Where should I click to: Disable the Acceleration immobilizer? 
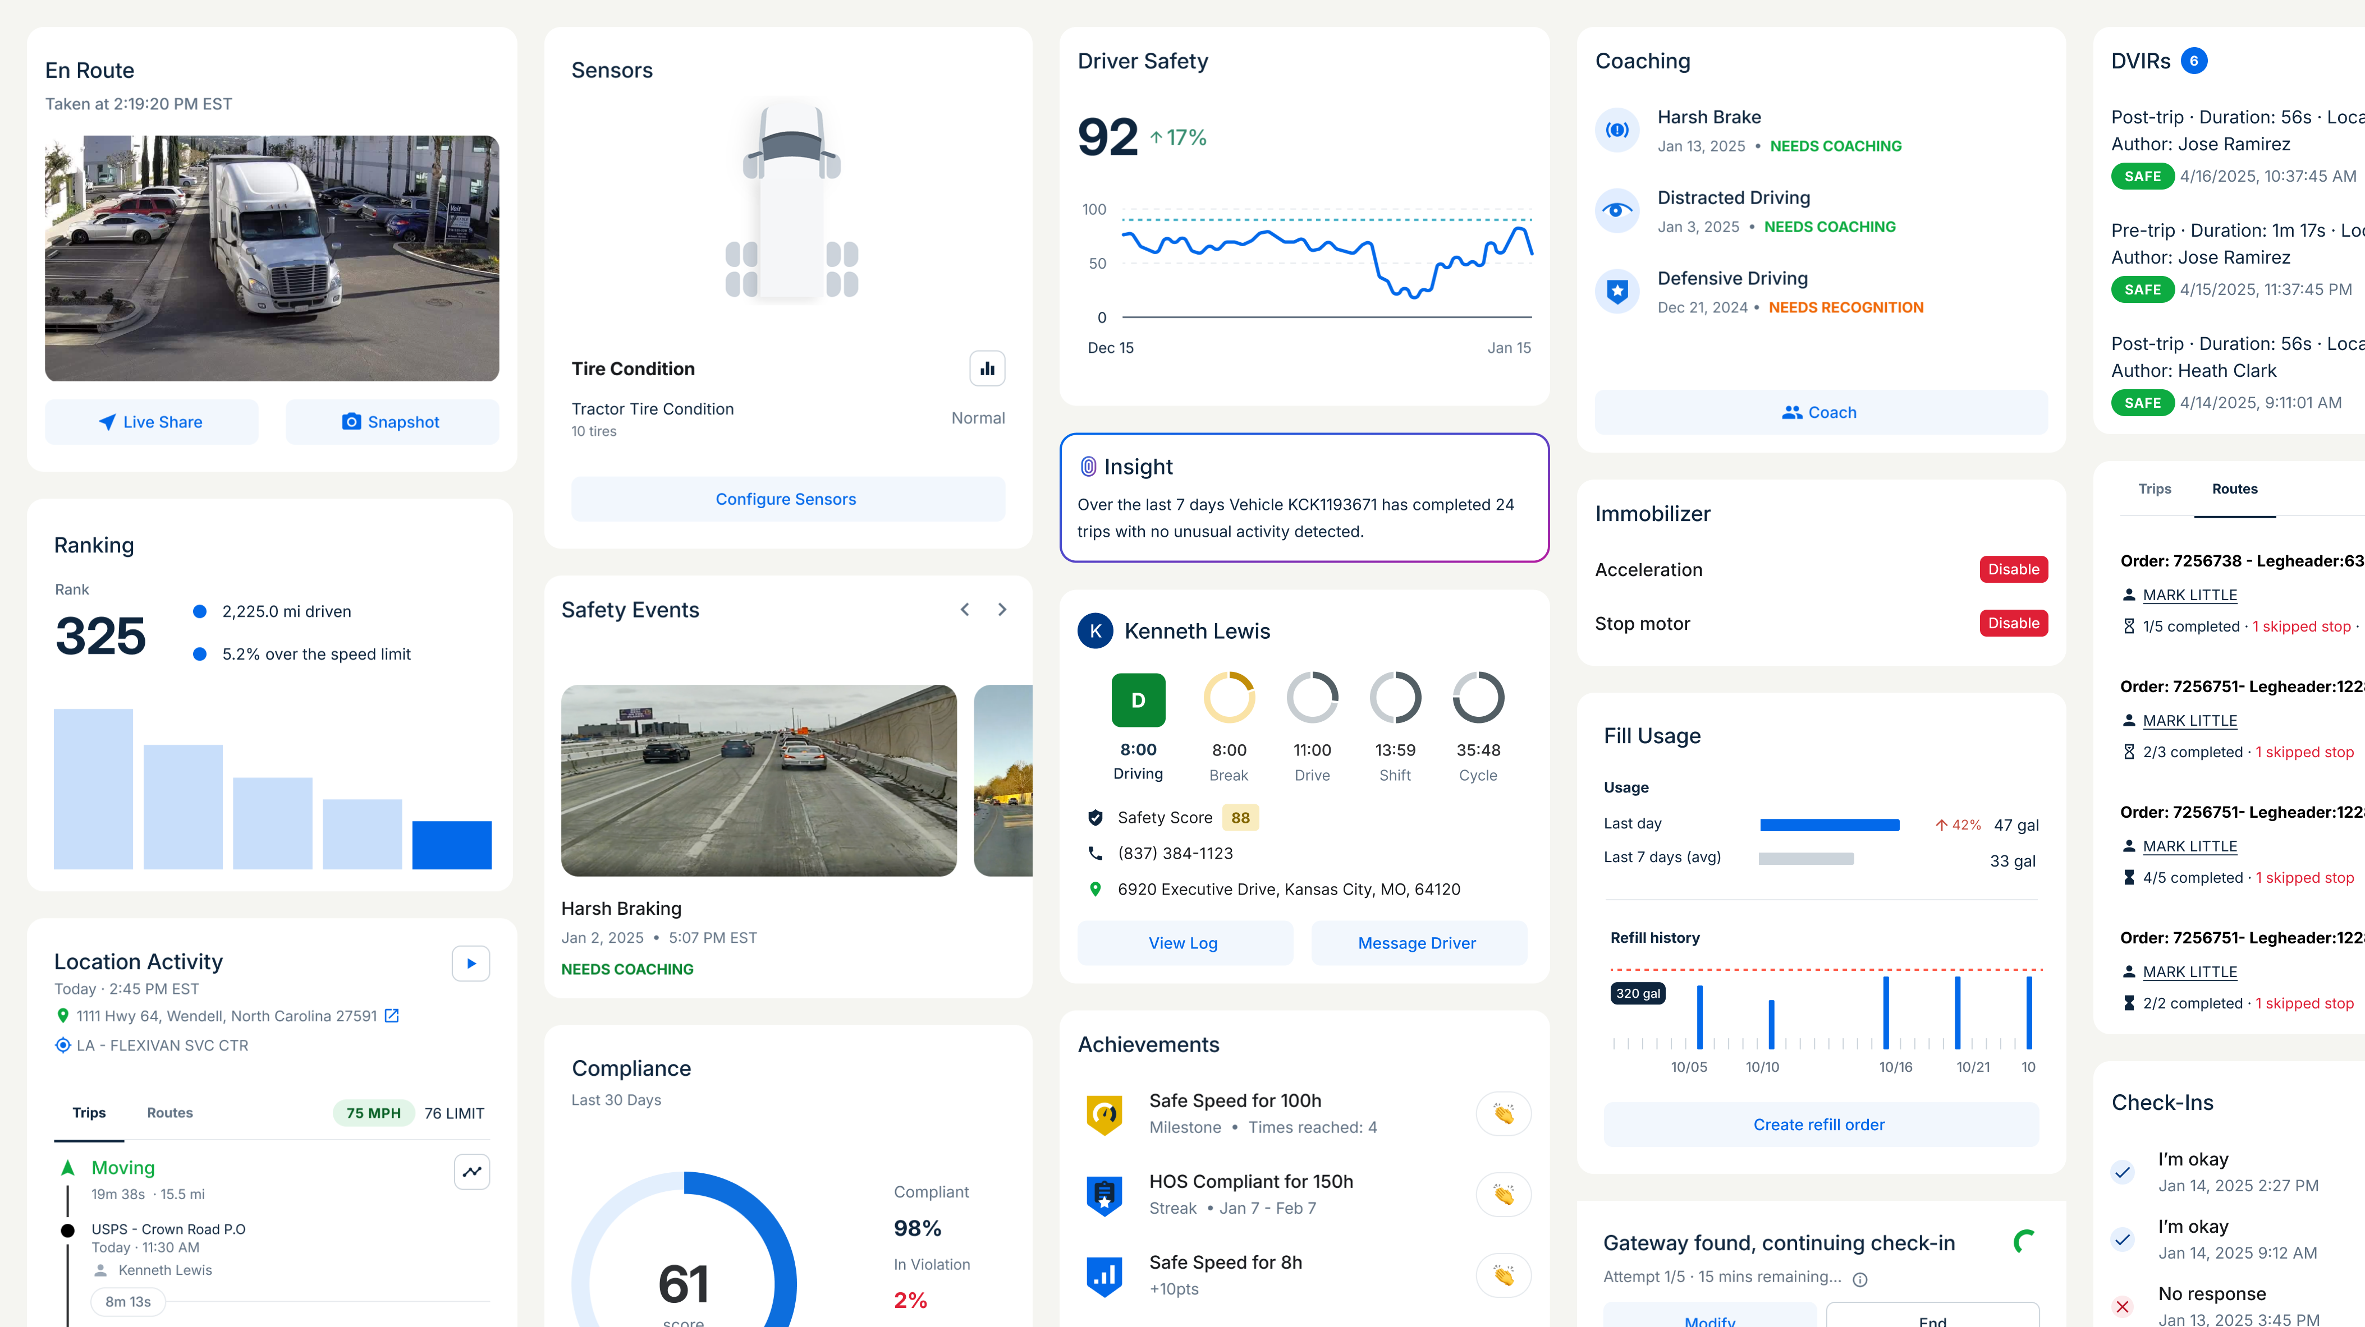tap(2013, 569)
